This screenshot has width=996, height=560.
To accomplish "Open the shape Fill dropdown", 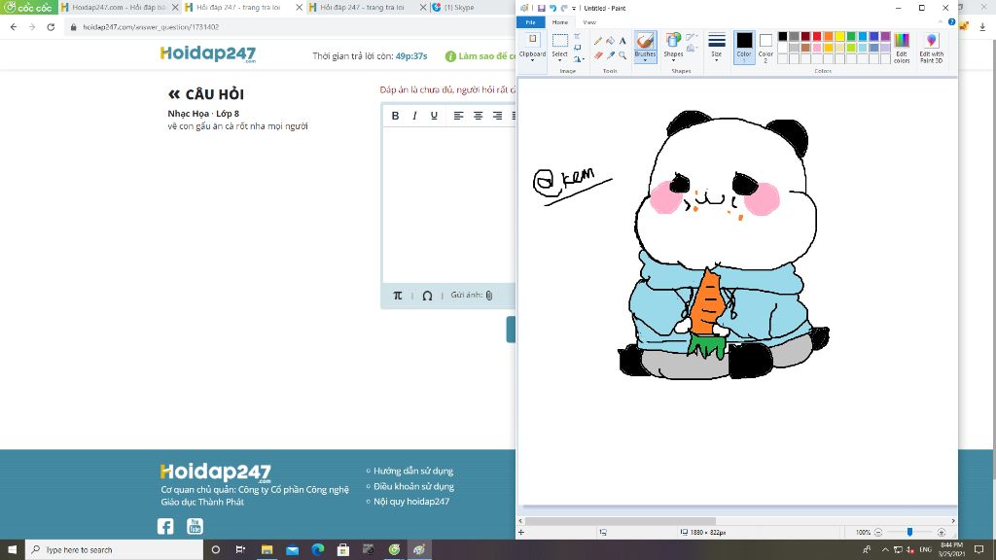I will pos(692,49).
